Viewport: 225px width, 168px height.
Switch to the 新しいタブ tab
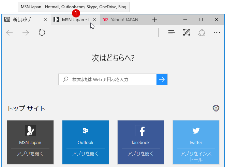click(26, 20)
